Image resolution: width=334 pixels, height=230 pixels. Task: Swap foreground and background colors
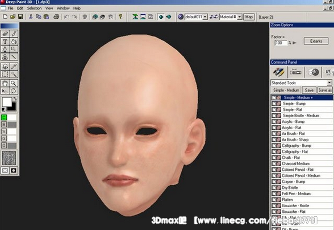click(15, 98)
